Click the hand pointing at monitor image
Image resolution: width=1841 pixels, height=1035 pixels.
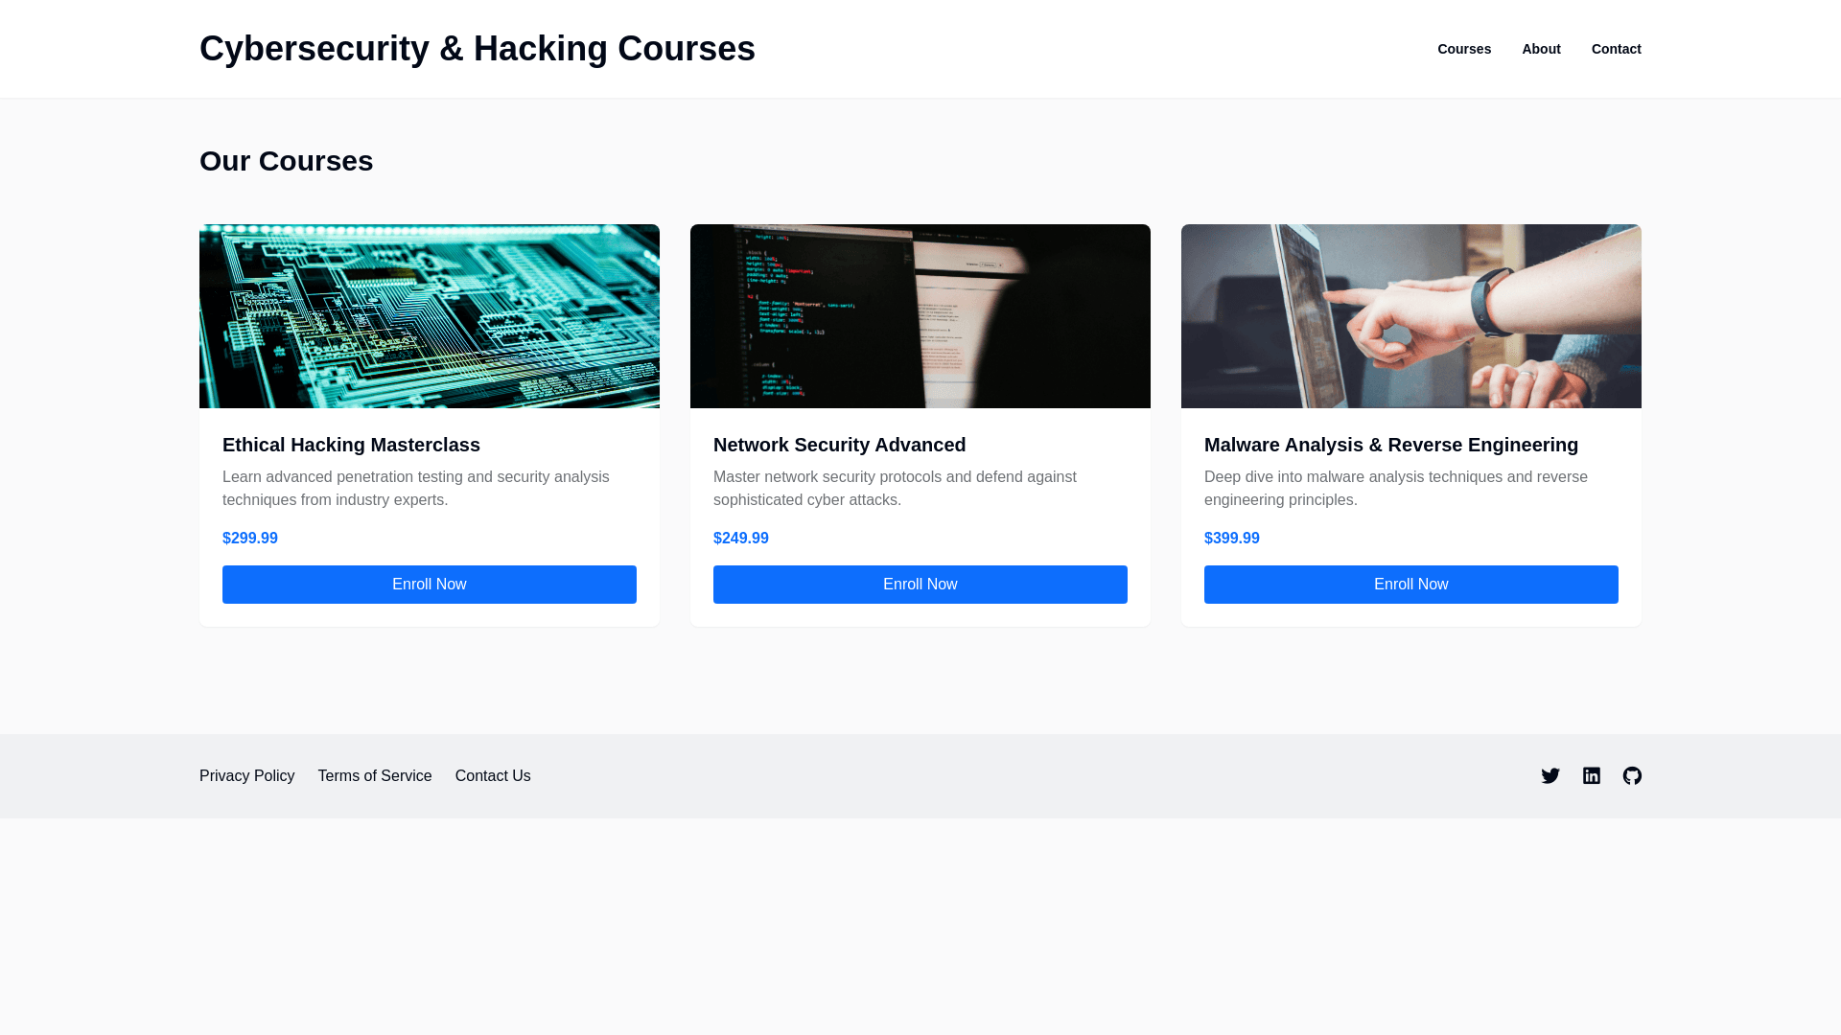pos(1411,316)
